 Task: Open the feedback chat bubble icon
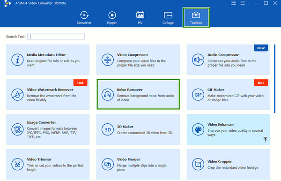point(233,3)
